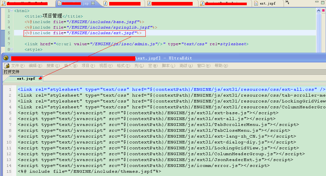Minimize the Eclipse editor area
This screenshot has width=326, height=176.
[317, 2]
